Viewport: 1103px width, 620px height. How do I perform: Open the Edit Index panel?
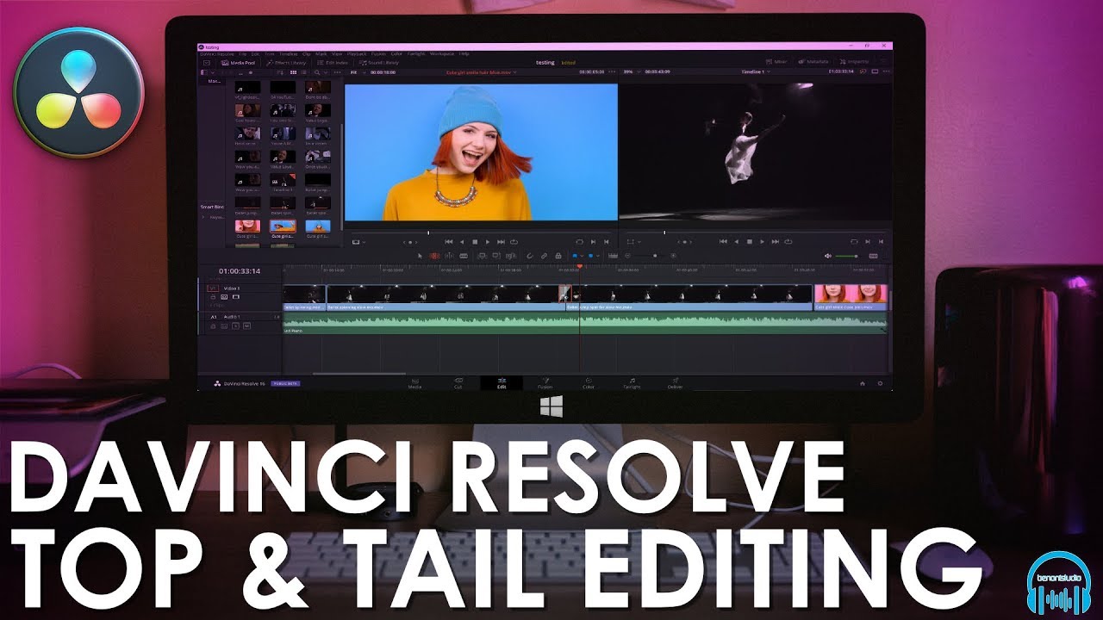pyautogui.click(x=333, y=63)
